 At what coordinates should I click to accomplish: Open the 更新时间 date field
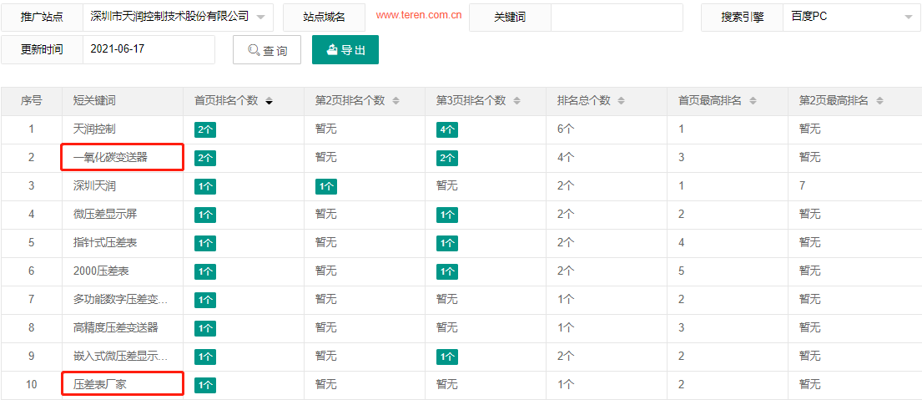[x=148, y=49]
